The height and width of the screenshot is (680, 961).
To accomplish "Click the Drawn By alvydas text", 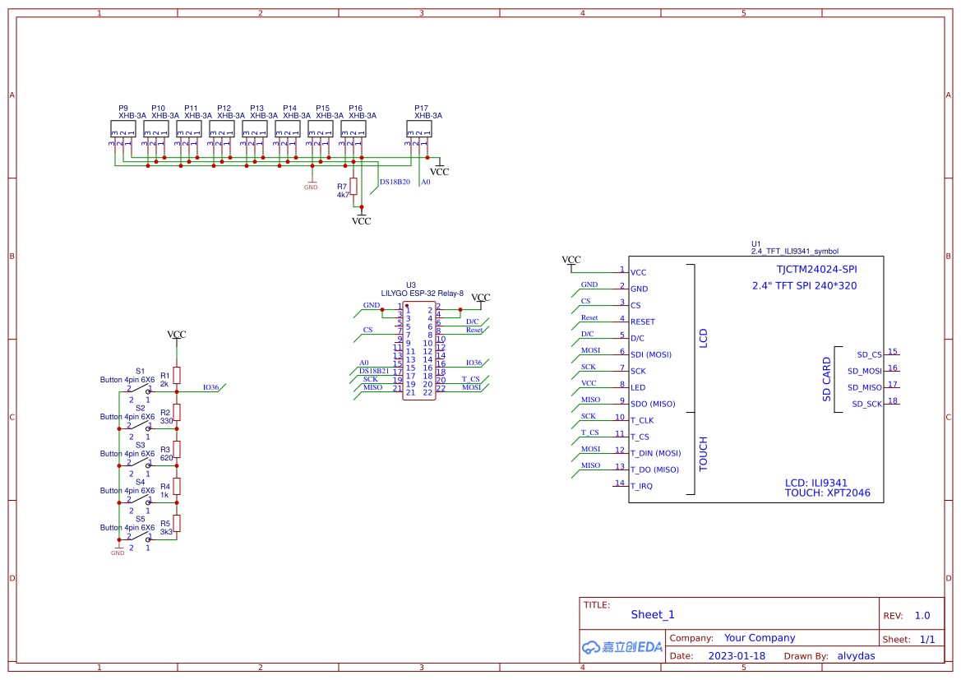I will 855,655.
